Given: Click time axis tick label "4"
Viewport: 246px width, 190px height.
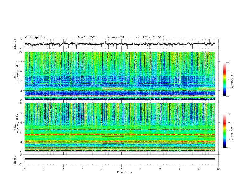Looking at the screenshot, I should point(102,169).
